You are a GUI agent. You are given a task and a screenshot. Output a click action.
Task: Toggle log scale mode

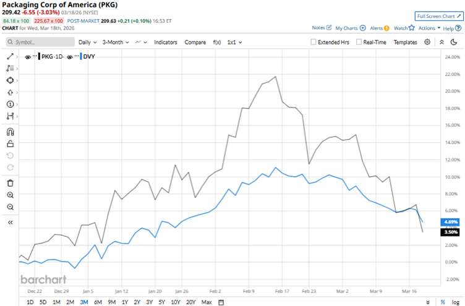coord(456,302)
